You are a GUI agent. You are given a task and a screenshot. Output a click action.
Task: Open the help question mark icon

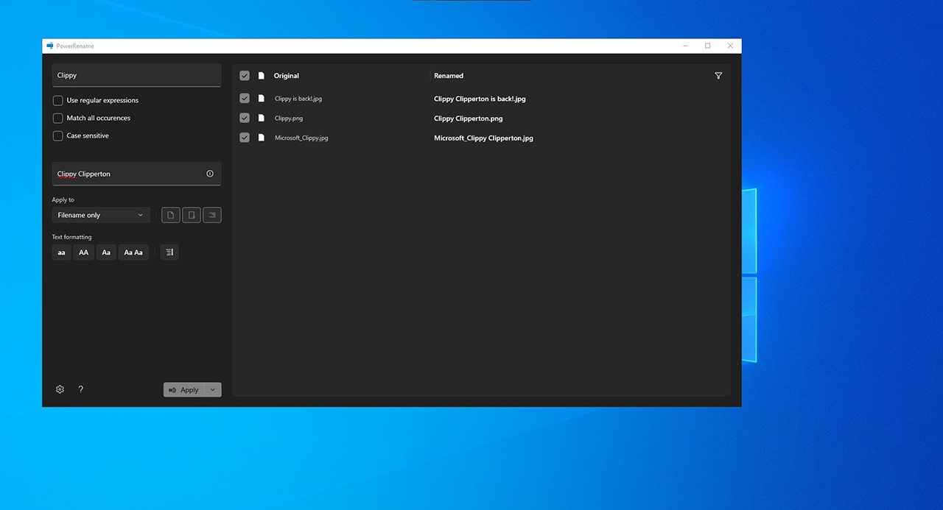pyautogui.click(x=80, y=389)
